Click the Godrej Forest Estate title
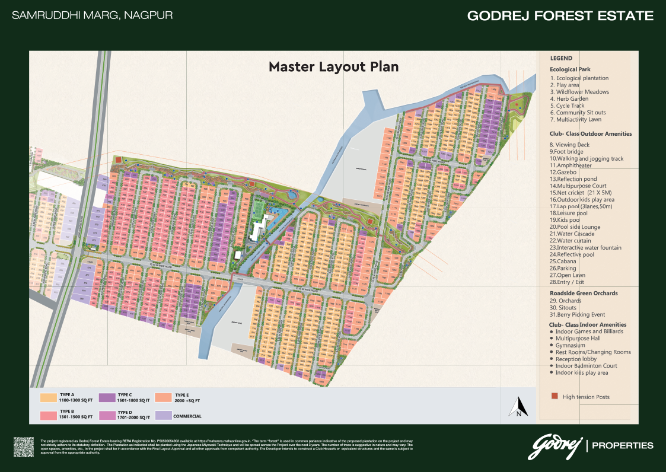 click(560, 16)
